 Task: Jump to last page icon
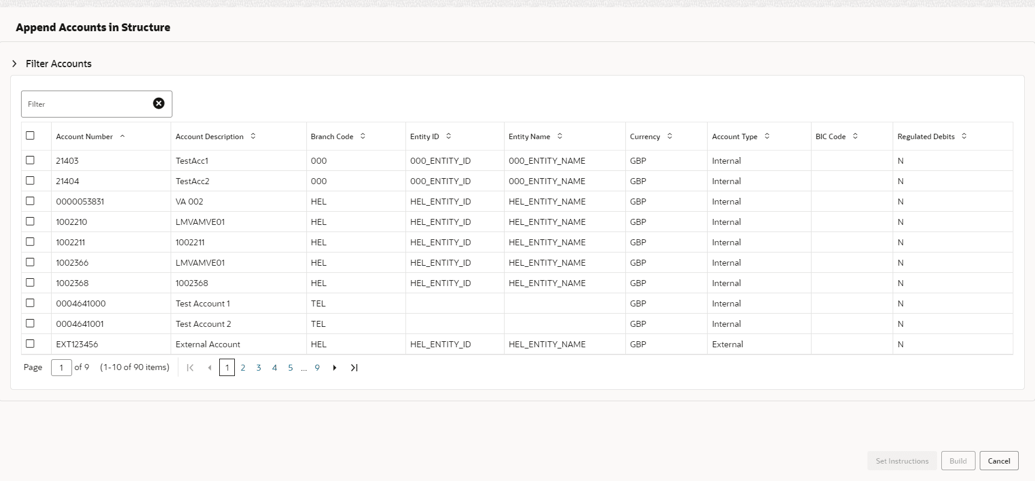click(354, 368)
